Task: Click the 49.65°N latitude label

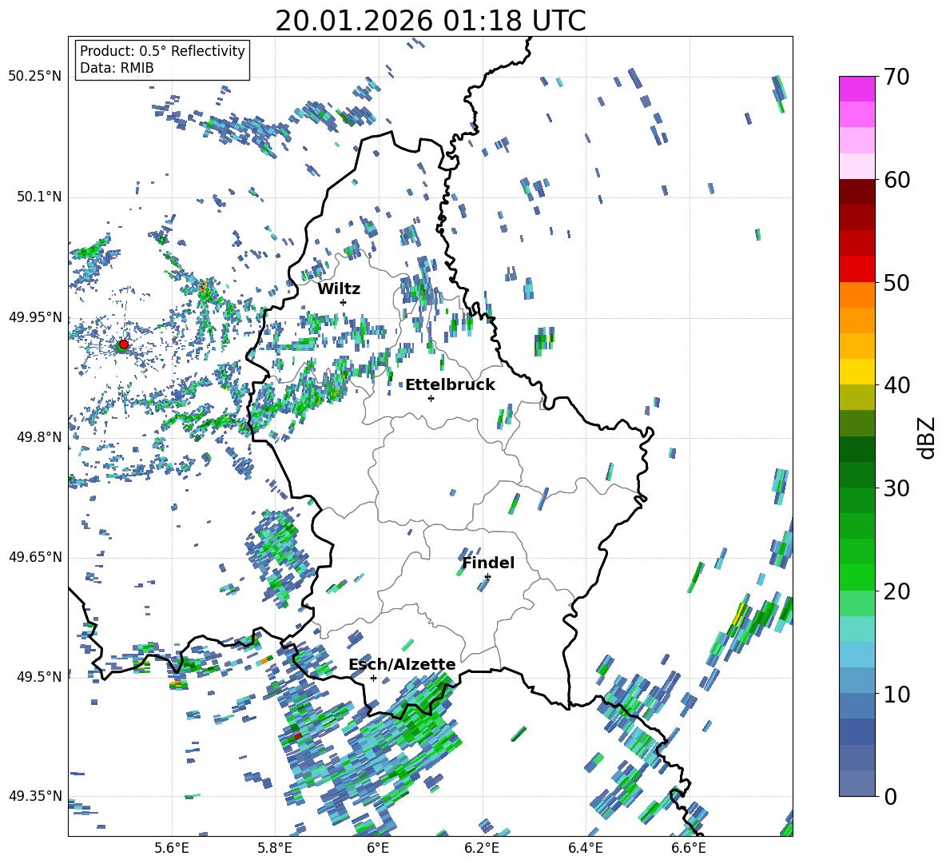Action: point(35,556)
